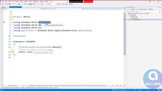Click the Properties wrench icon in Solution Explorer toolbar

click(x=150, y=9)
